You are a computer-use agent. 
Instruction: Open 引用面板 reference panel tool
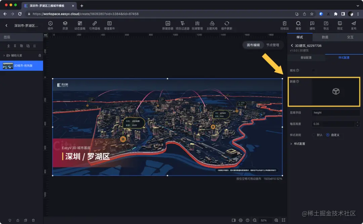click(94, 25)
